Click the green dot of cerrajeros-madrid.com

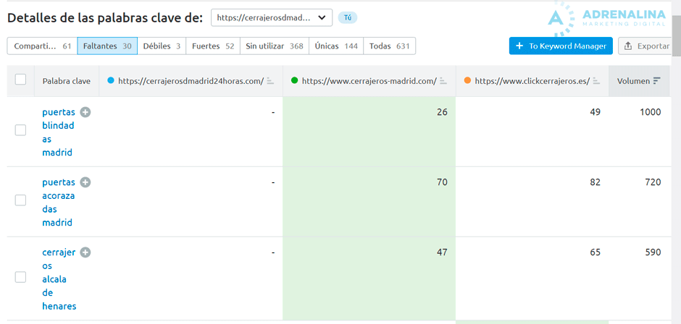(x=294, y=81)
